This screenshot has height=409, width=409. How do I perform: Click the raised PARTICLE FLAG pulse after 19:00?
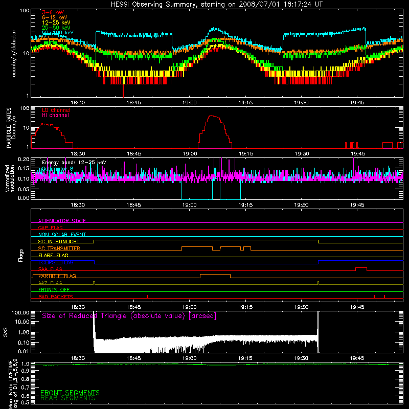(x=215, y=275)
